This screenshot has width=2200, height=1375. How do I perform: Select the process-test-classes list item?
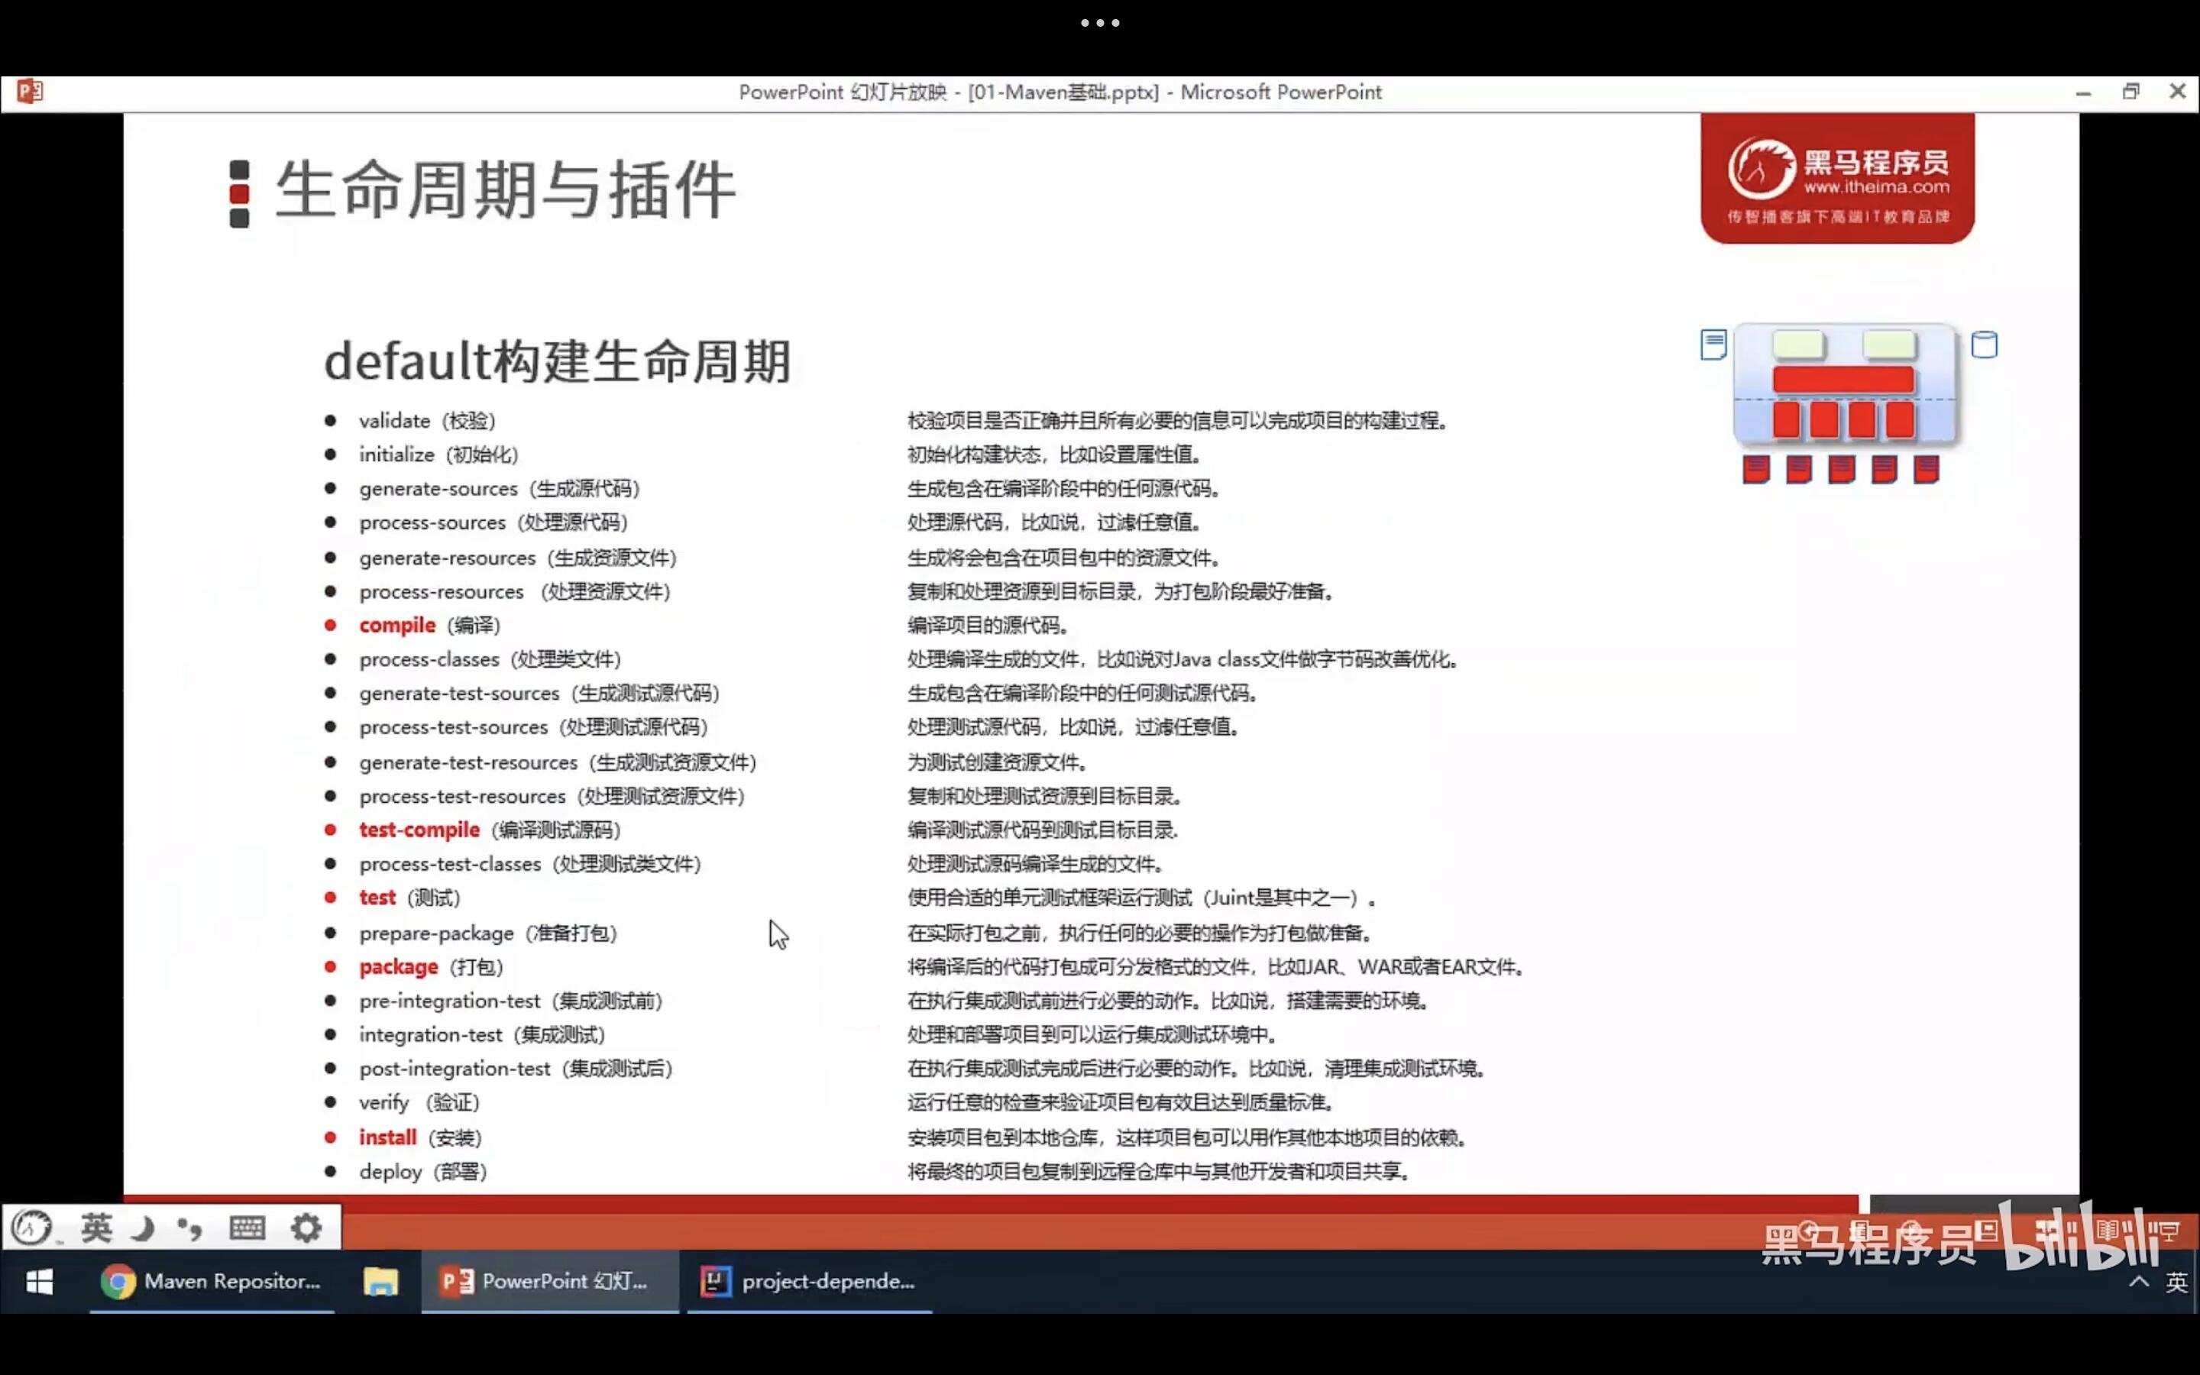tap(530, 864)
